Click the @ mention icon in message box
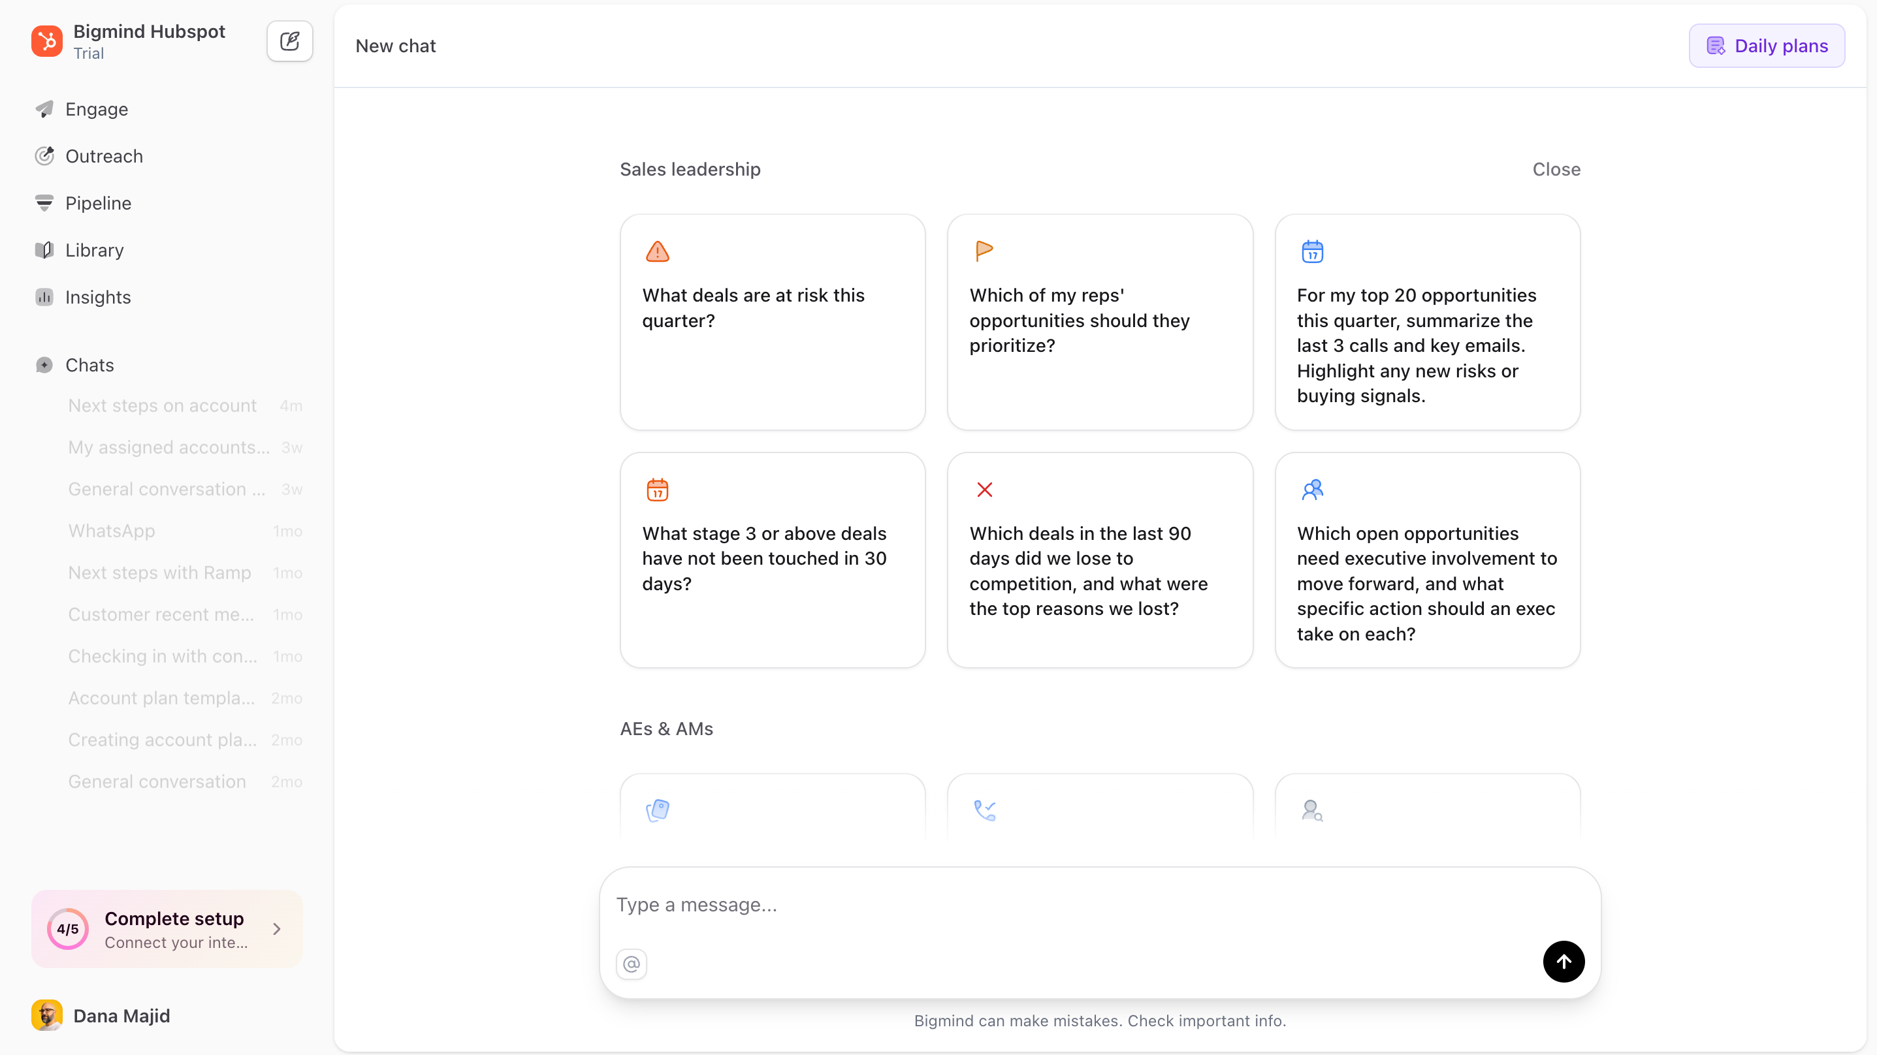 click(631, 964)
